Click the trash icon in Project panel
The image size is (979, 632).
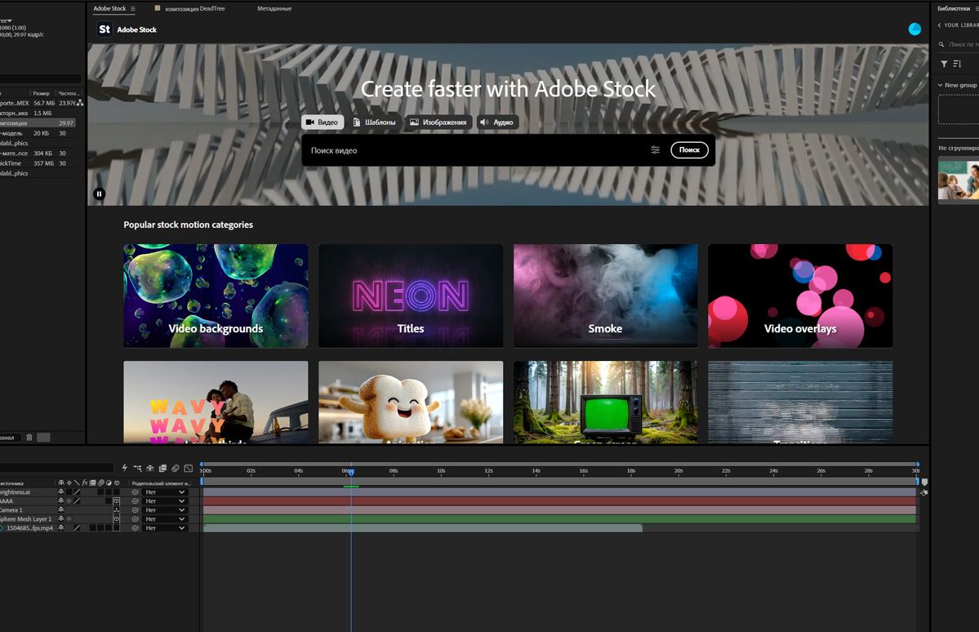point(29,437)
